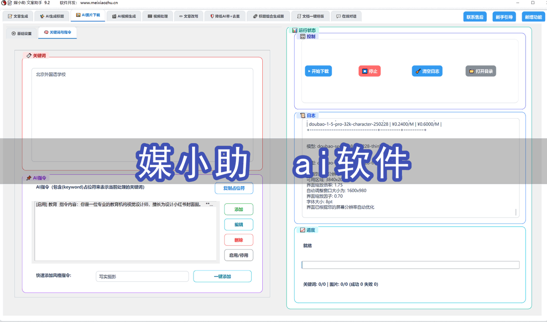Open output folder via 打开目录

[481, 71]
